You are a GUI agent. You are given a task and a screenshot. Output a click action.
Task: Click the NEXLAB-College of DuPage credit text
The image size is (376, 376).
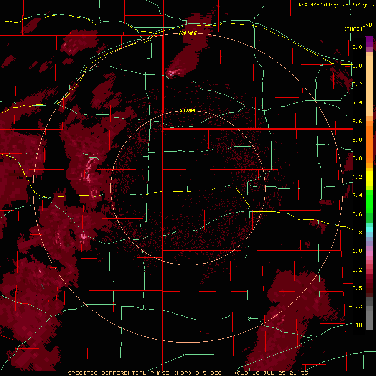(334, 5)
